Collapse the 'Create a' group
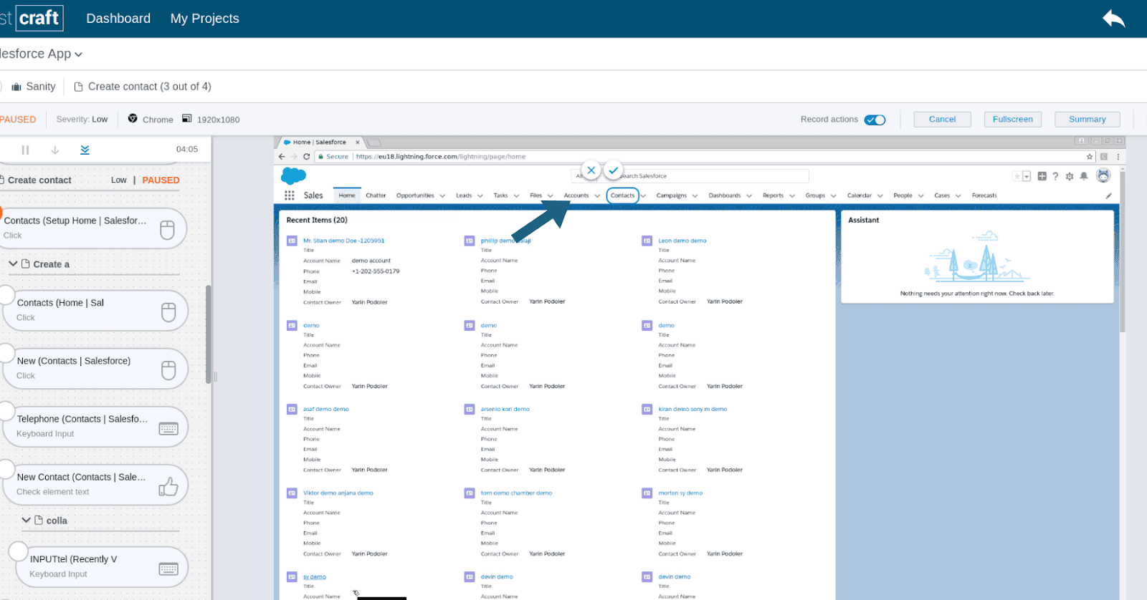The width and height of the screenshot is (1147, 600). pyautogui.click(x=13, y=263)
